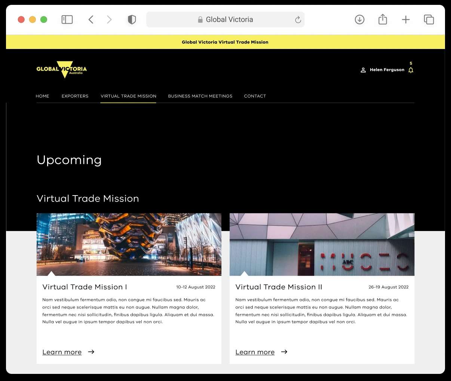Open the share sheet icon
The height and width of the screenshot is (381, 451).
(383, 19)
